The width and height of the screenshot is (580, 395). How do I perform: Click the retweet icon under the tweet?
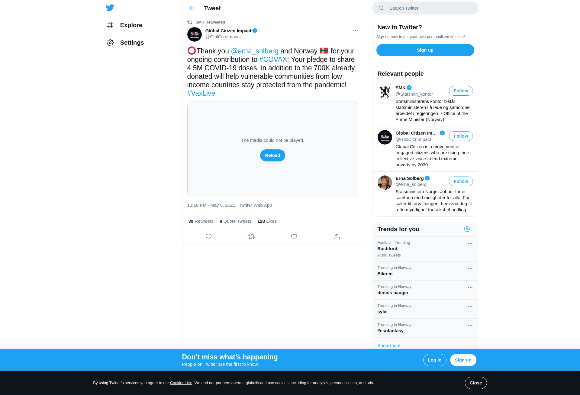[251, 237]
